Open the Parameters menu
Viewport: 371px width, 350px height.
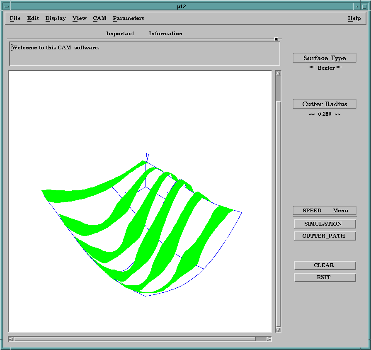[129, 18]
